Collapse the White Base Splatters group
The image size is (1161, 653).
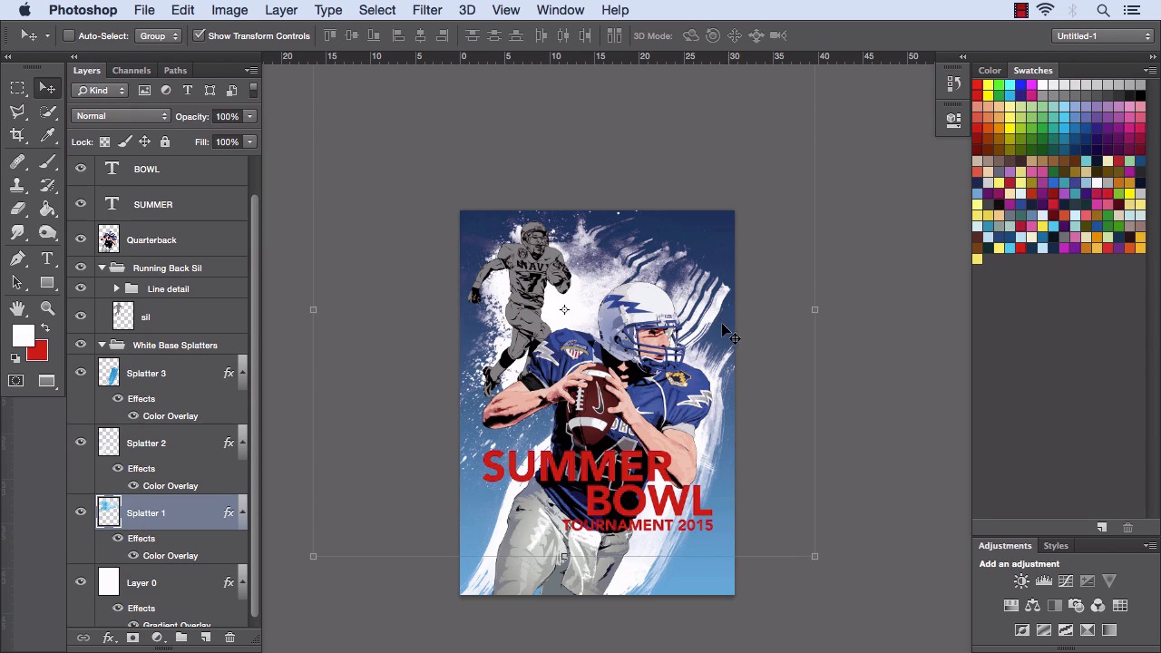point(102,345)
